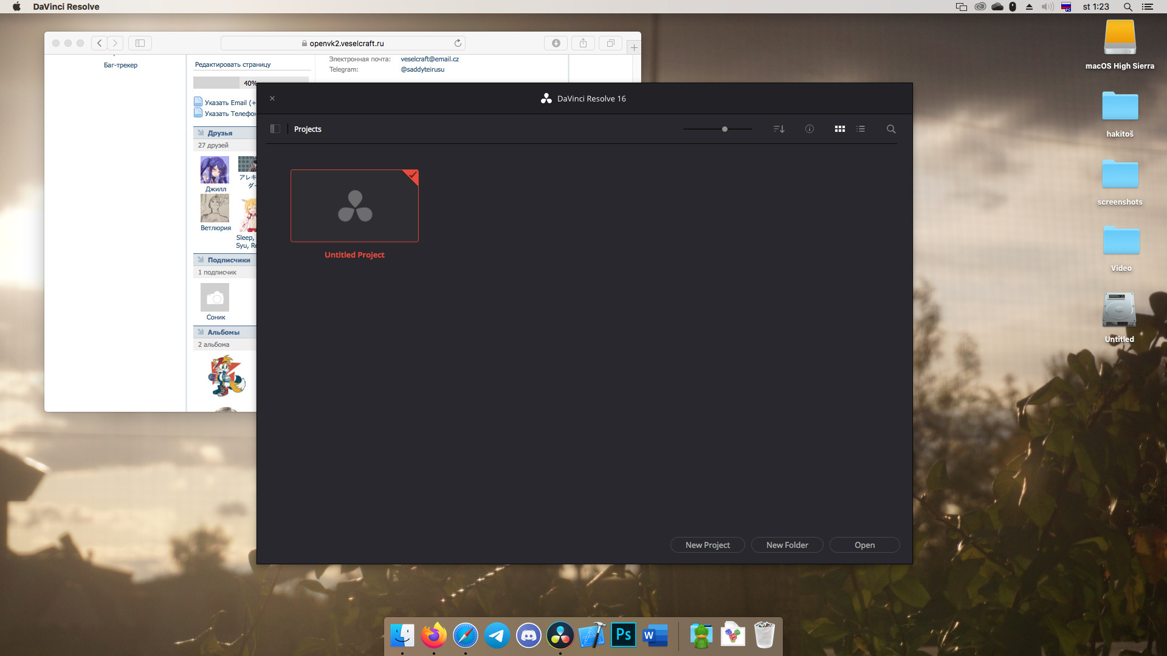Toggle the database sidebar panel icon

(275, 129)
